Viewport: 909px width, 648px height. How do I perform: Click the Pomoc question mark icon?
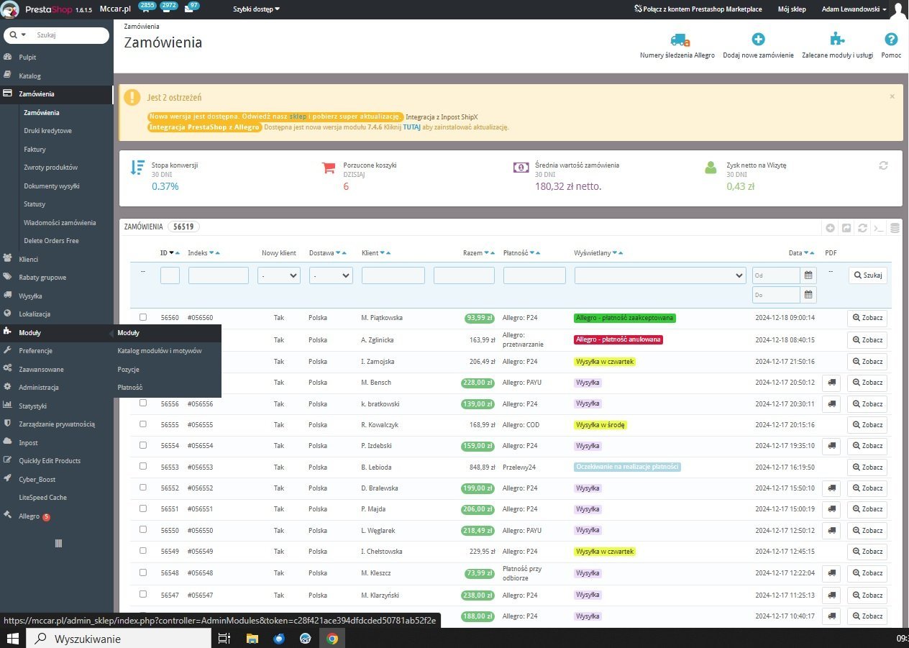(891, 40)
